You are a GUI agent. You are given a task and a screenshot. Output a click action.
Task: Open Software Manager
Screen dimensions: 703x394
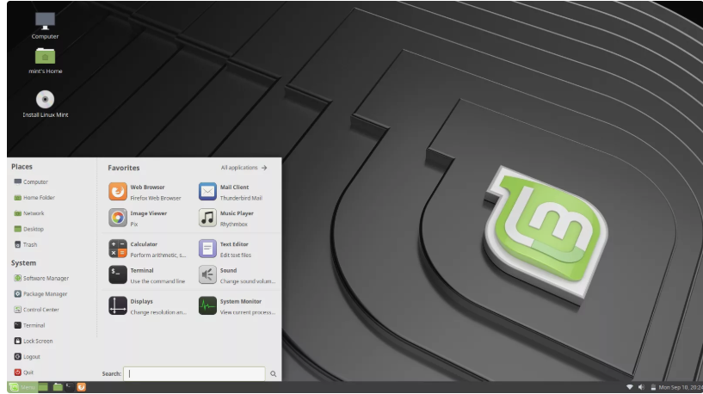(x=41, y=279)
